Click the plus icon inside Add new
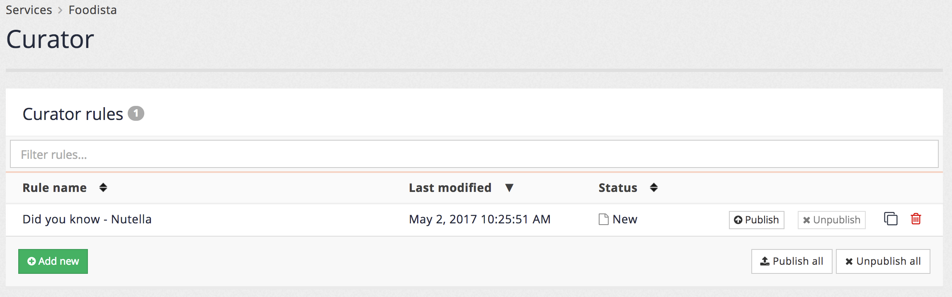The image size is (952, 297). tap(32, 261)
